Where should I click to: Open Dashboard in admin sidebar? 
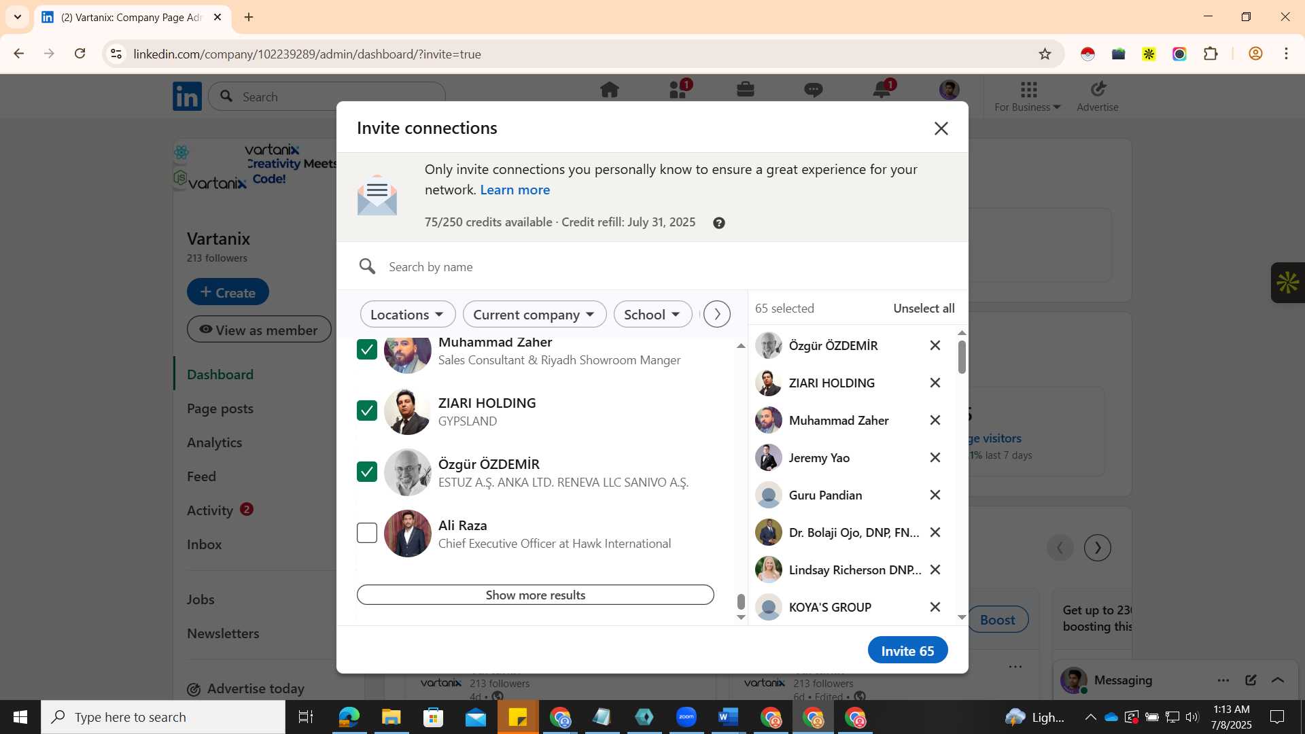(x=220, y=374)
